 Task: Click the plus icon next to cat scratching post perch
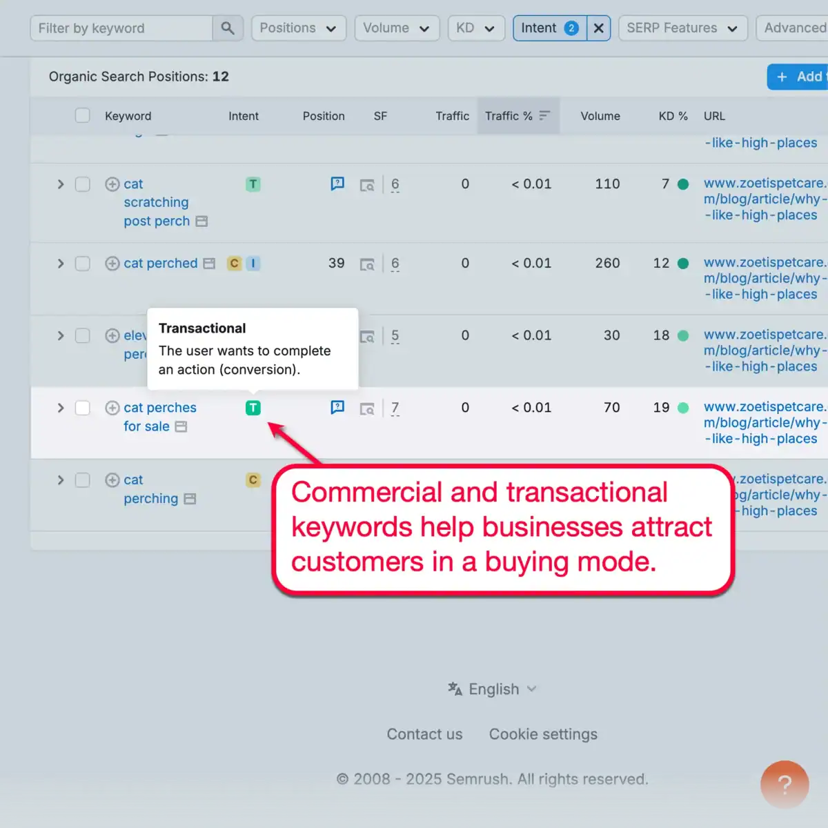tap(112, 184)
